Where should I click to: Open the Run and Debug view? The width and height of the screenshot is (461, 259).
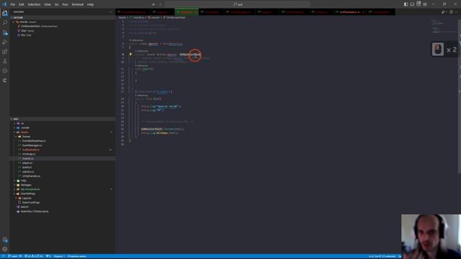5,42
